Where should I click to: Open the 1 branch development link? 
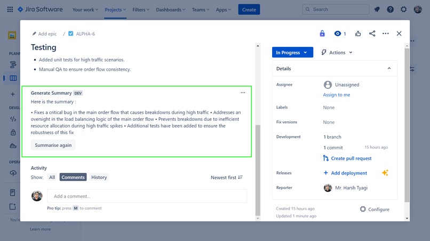click(332, 137)
